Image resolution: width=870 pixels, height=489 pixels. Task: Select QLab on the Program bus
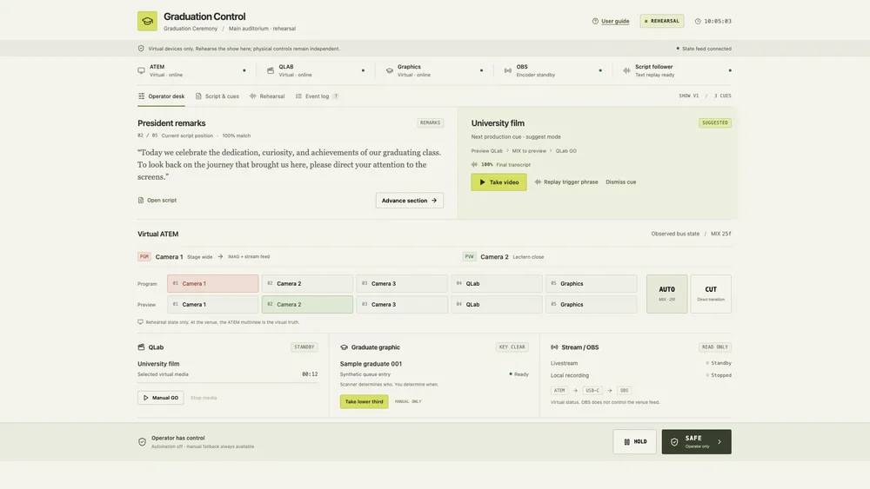coord(497,283)
